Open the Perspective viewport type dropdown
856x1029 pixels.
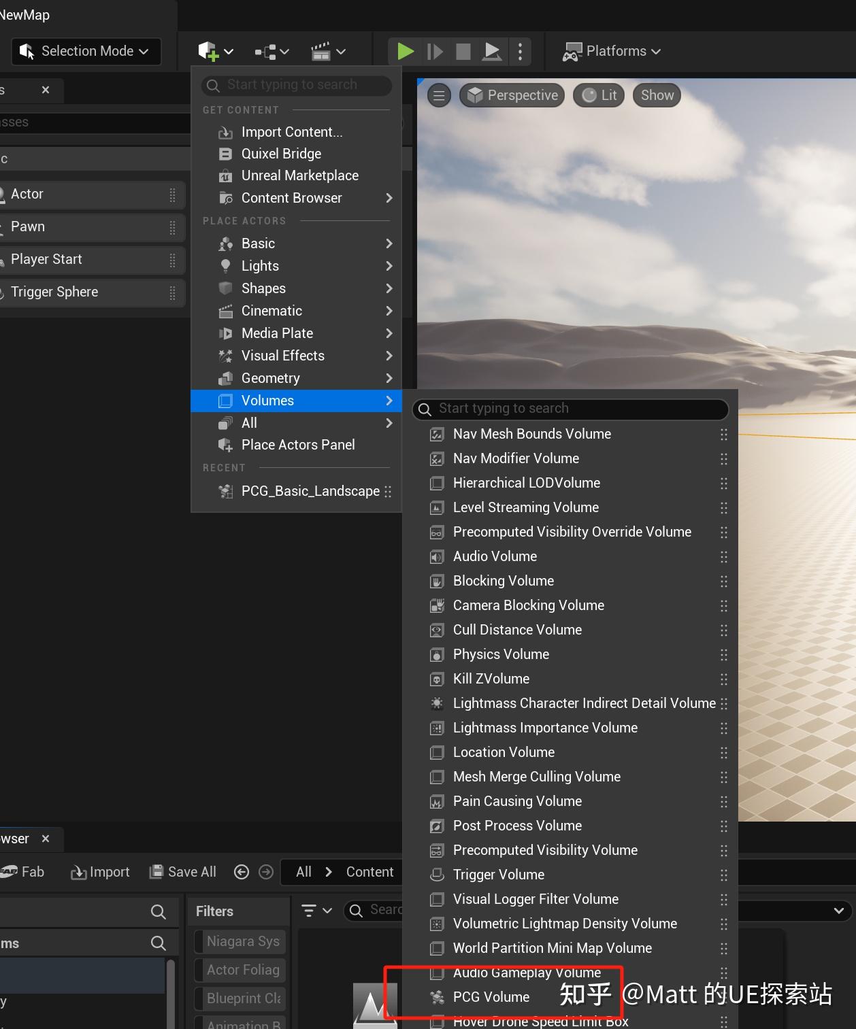(x=514, y=96)
